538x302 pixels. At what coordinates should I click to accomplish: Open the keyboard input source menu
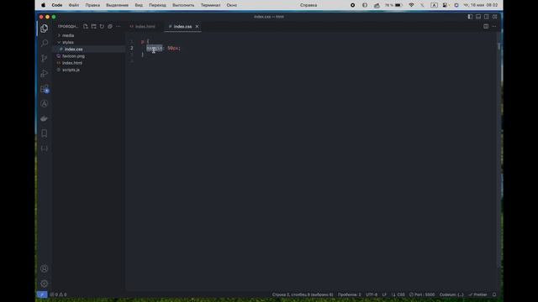[x=434, y=5]
